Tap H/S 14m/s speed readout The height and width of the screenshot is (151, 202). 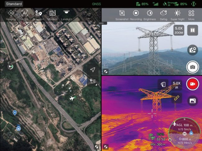[x=185, y=143]
